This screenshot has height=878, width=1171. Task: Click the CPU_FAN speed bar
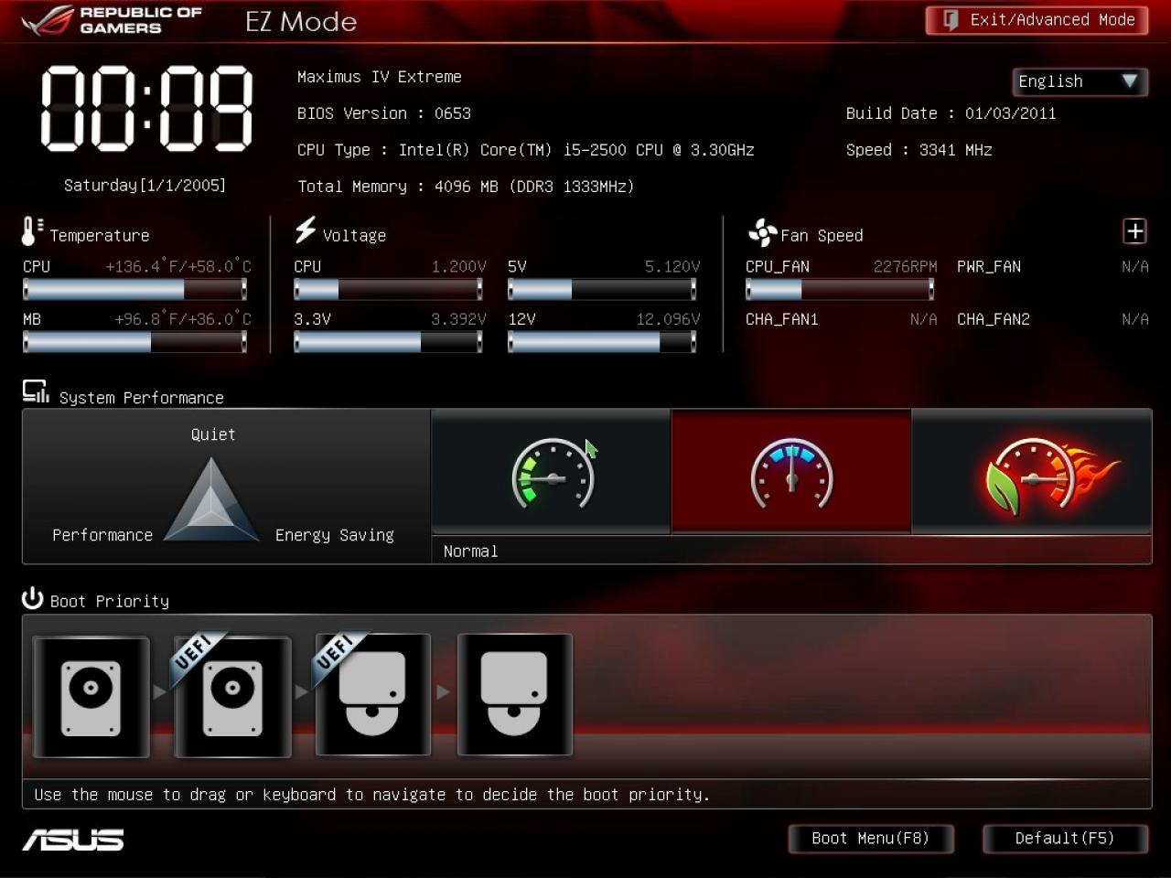pyautogui.click(x=840, y=289)
